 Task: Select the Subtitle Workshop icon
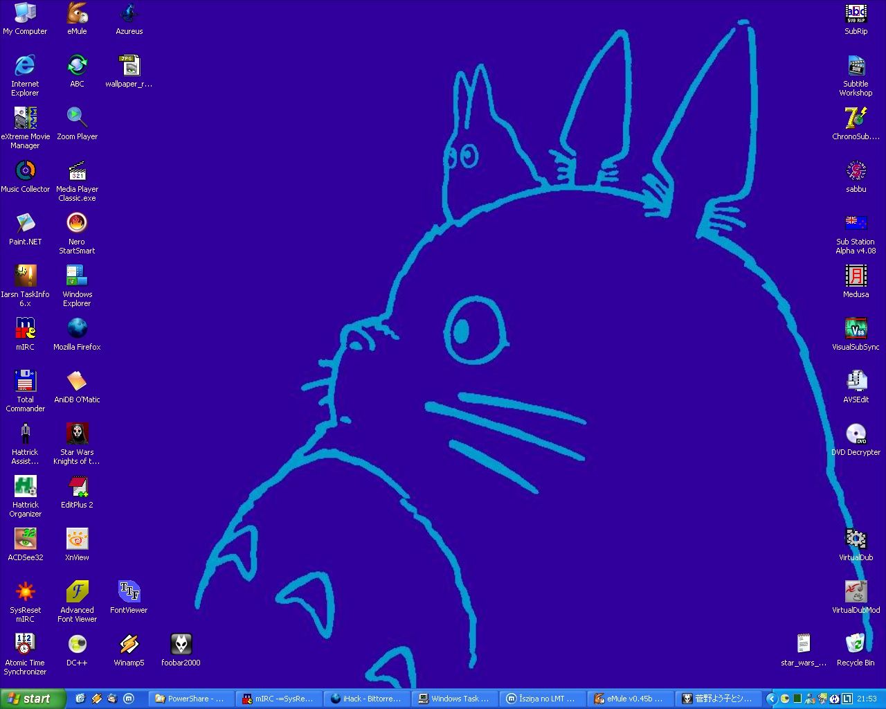click(x=856, y=75)
